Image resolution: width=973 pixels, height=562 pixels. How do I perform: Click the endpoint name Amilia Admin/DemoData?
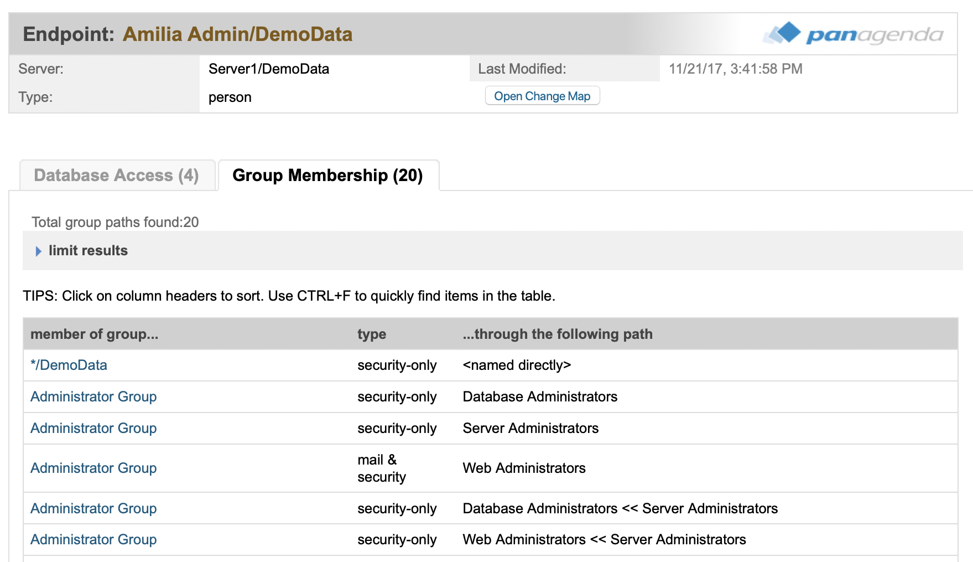(237, 34)
